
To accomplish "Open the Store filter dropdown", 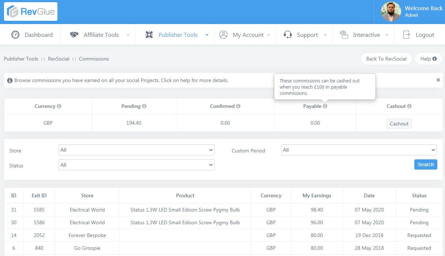I will pyautogui.click(x=136, y=150).
